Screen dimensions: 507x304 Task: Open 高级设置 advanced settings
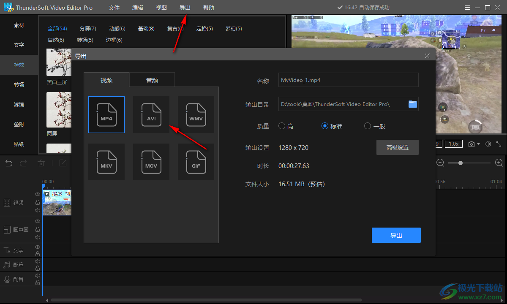(398, 147)
